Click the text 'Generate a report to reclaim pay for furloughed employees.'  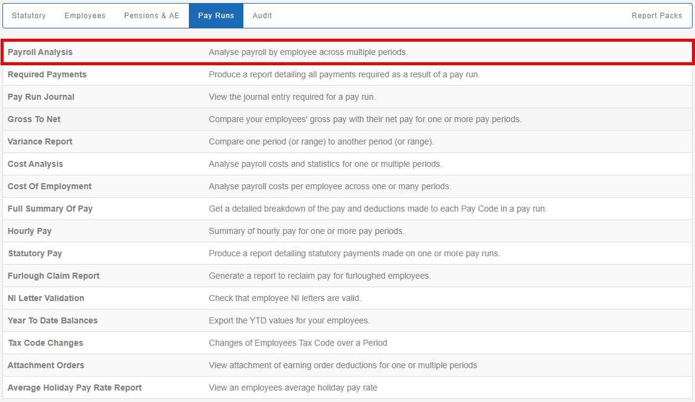320,276
